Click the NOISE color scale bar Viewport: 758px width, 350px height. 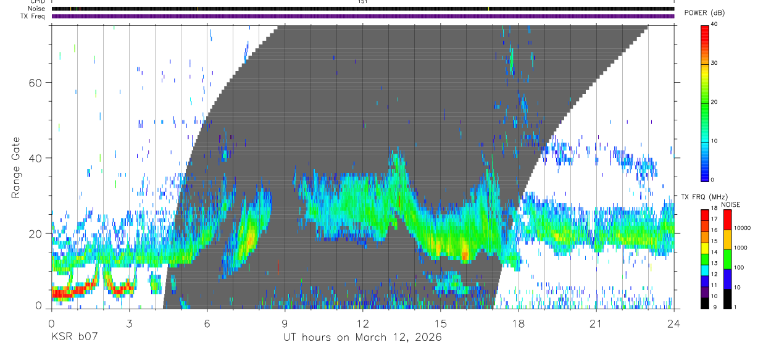(727, 259)
